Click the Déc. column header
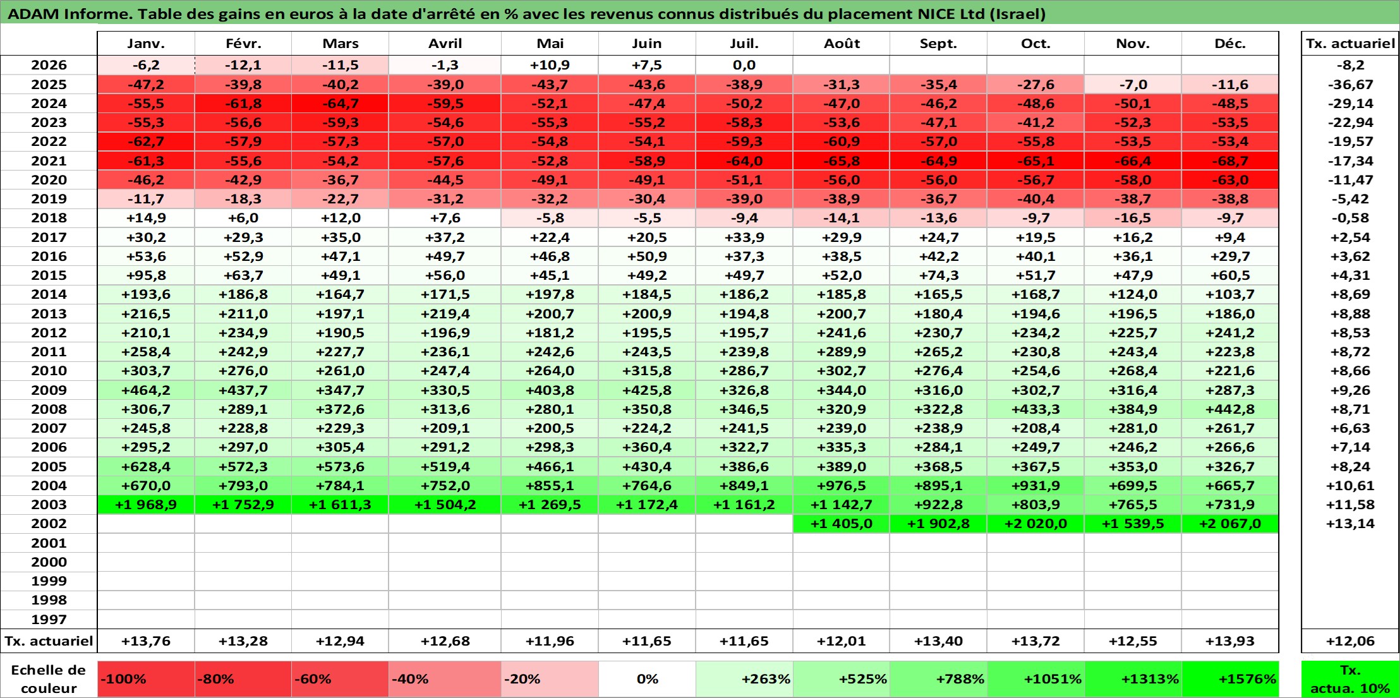 tap(1230, 44)
